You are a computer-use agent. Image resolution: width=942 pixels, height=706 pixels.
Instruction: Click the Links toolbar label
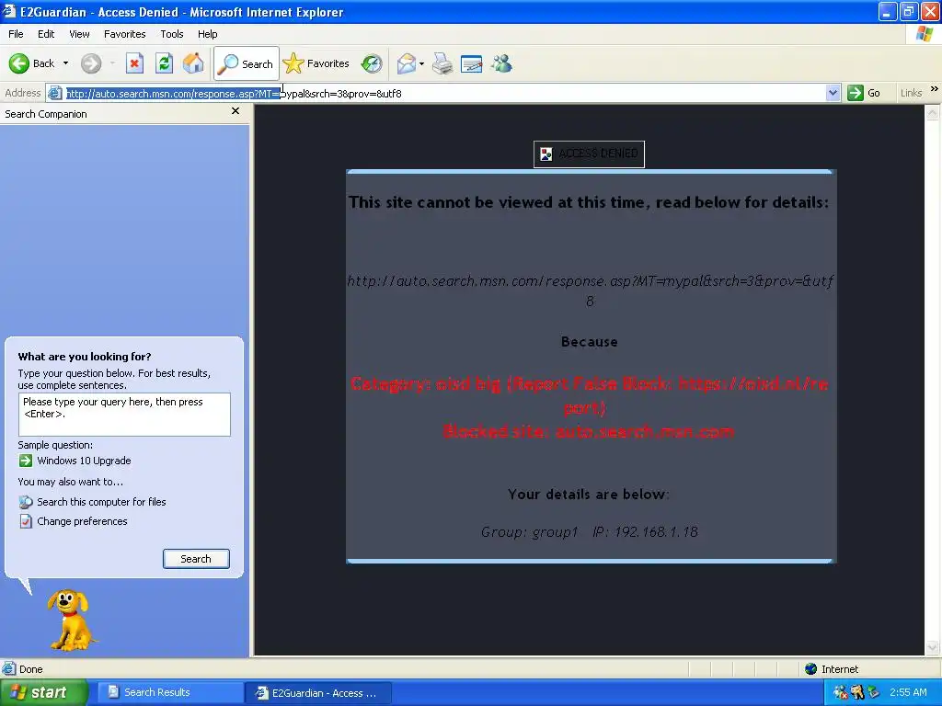(911, 93)
